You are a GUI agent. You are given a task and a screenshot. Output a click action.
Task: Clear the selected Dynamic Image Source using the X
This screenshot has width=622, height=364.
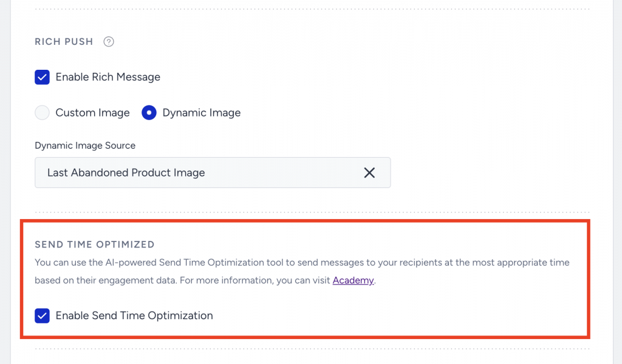[369, 173]
